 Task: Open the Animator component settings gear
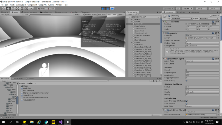(218, 33)
